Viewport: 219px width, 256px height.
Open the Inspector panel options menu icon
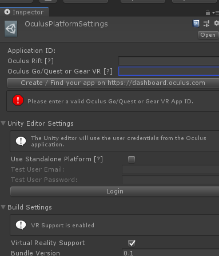[x=216, y=13]
